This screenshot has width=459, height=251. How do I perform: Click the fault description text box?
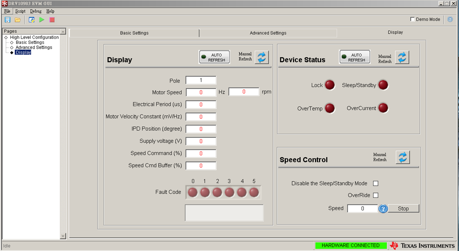pyautogui.click(x=224, y=213)
